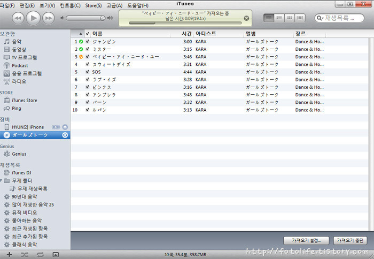Show or hide the artwork viewer

[56, 255]
